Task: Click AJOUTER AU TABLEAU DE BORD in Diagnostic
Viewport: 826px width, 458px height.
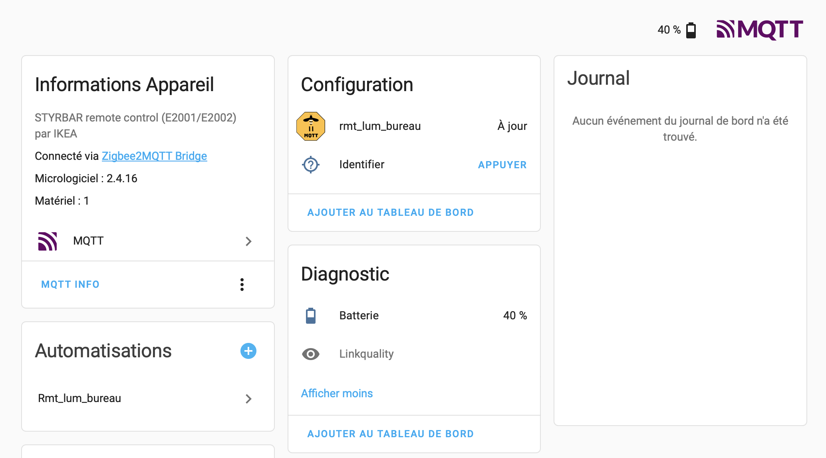Action: 390,434
